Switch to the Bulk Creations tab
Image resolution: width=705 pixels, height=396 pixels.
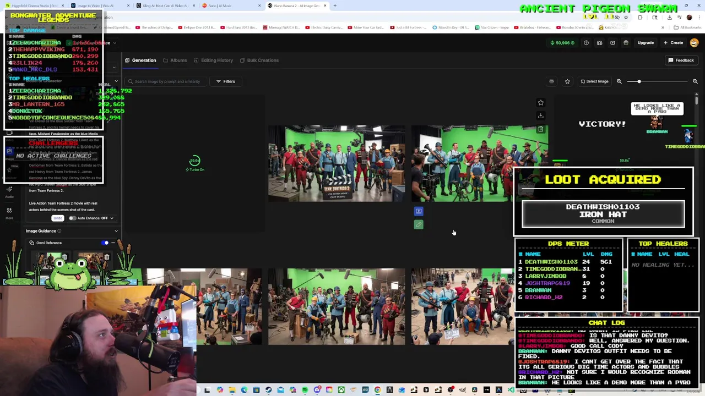[259, 61]
